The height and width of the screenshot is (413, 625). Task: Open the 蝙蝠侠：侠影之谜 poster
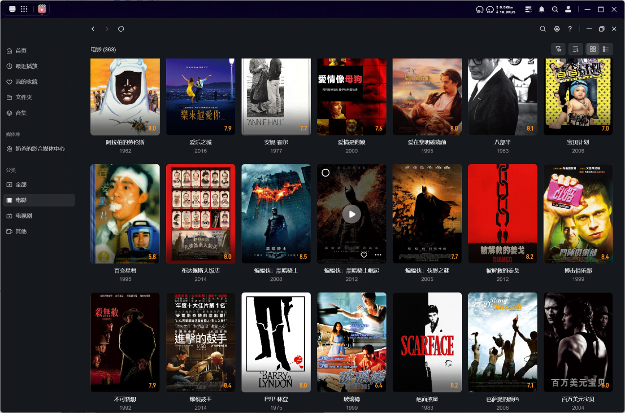click(427, 214)
